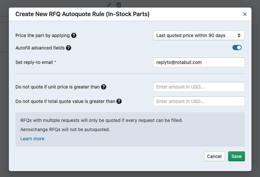This screenshot has height=177, width=260.
Task: Show help tooltip for Autofill advanced fields
Action: [69, 48]
